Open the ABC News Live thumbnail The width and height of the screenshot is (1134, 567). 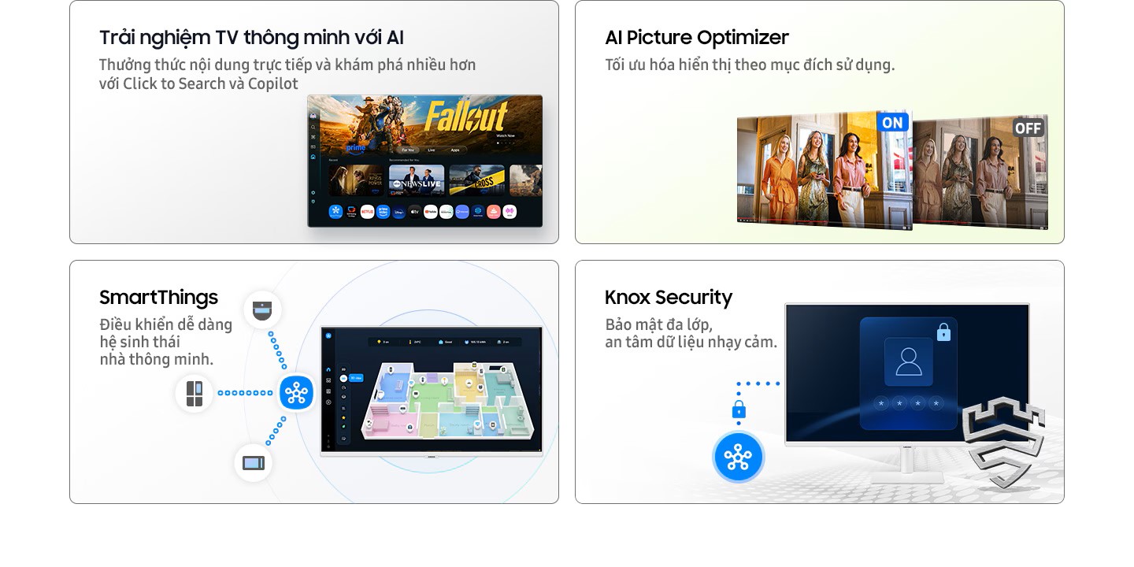(x=417, y=180)
